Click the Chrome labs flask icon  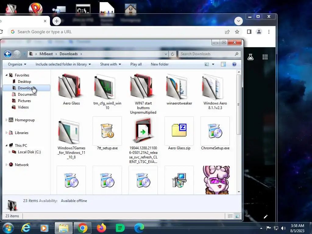250,57
